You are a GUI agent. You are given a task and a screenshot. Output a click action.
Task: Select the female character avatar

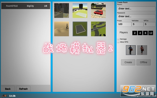(x=142, y=50)
